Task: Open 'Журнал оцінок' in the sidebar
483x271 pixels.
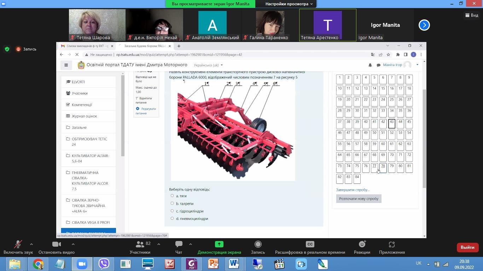Action: pos(84,116)
